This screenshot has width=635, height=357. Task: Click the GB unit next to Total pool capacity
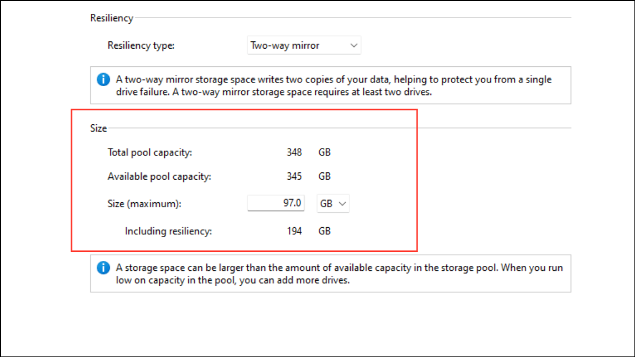point(324,152)
